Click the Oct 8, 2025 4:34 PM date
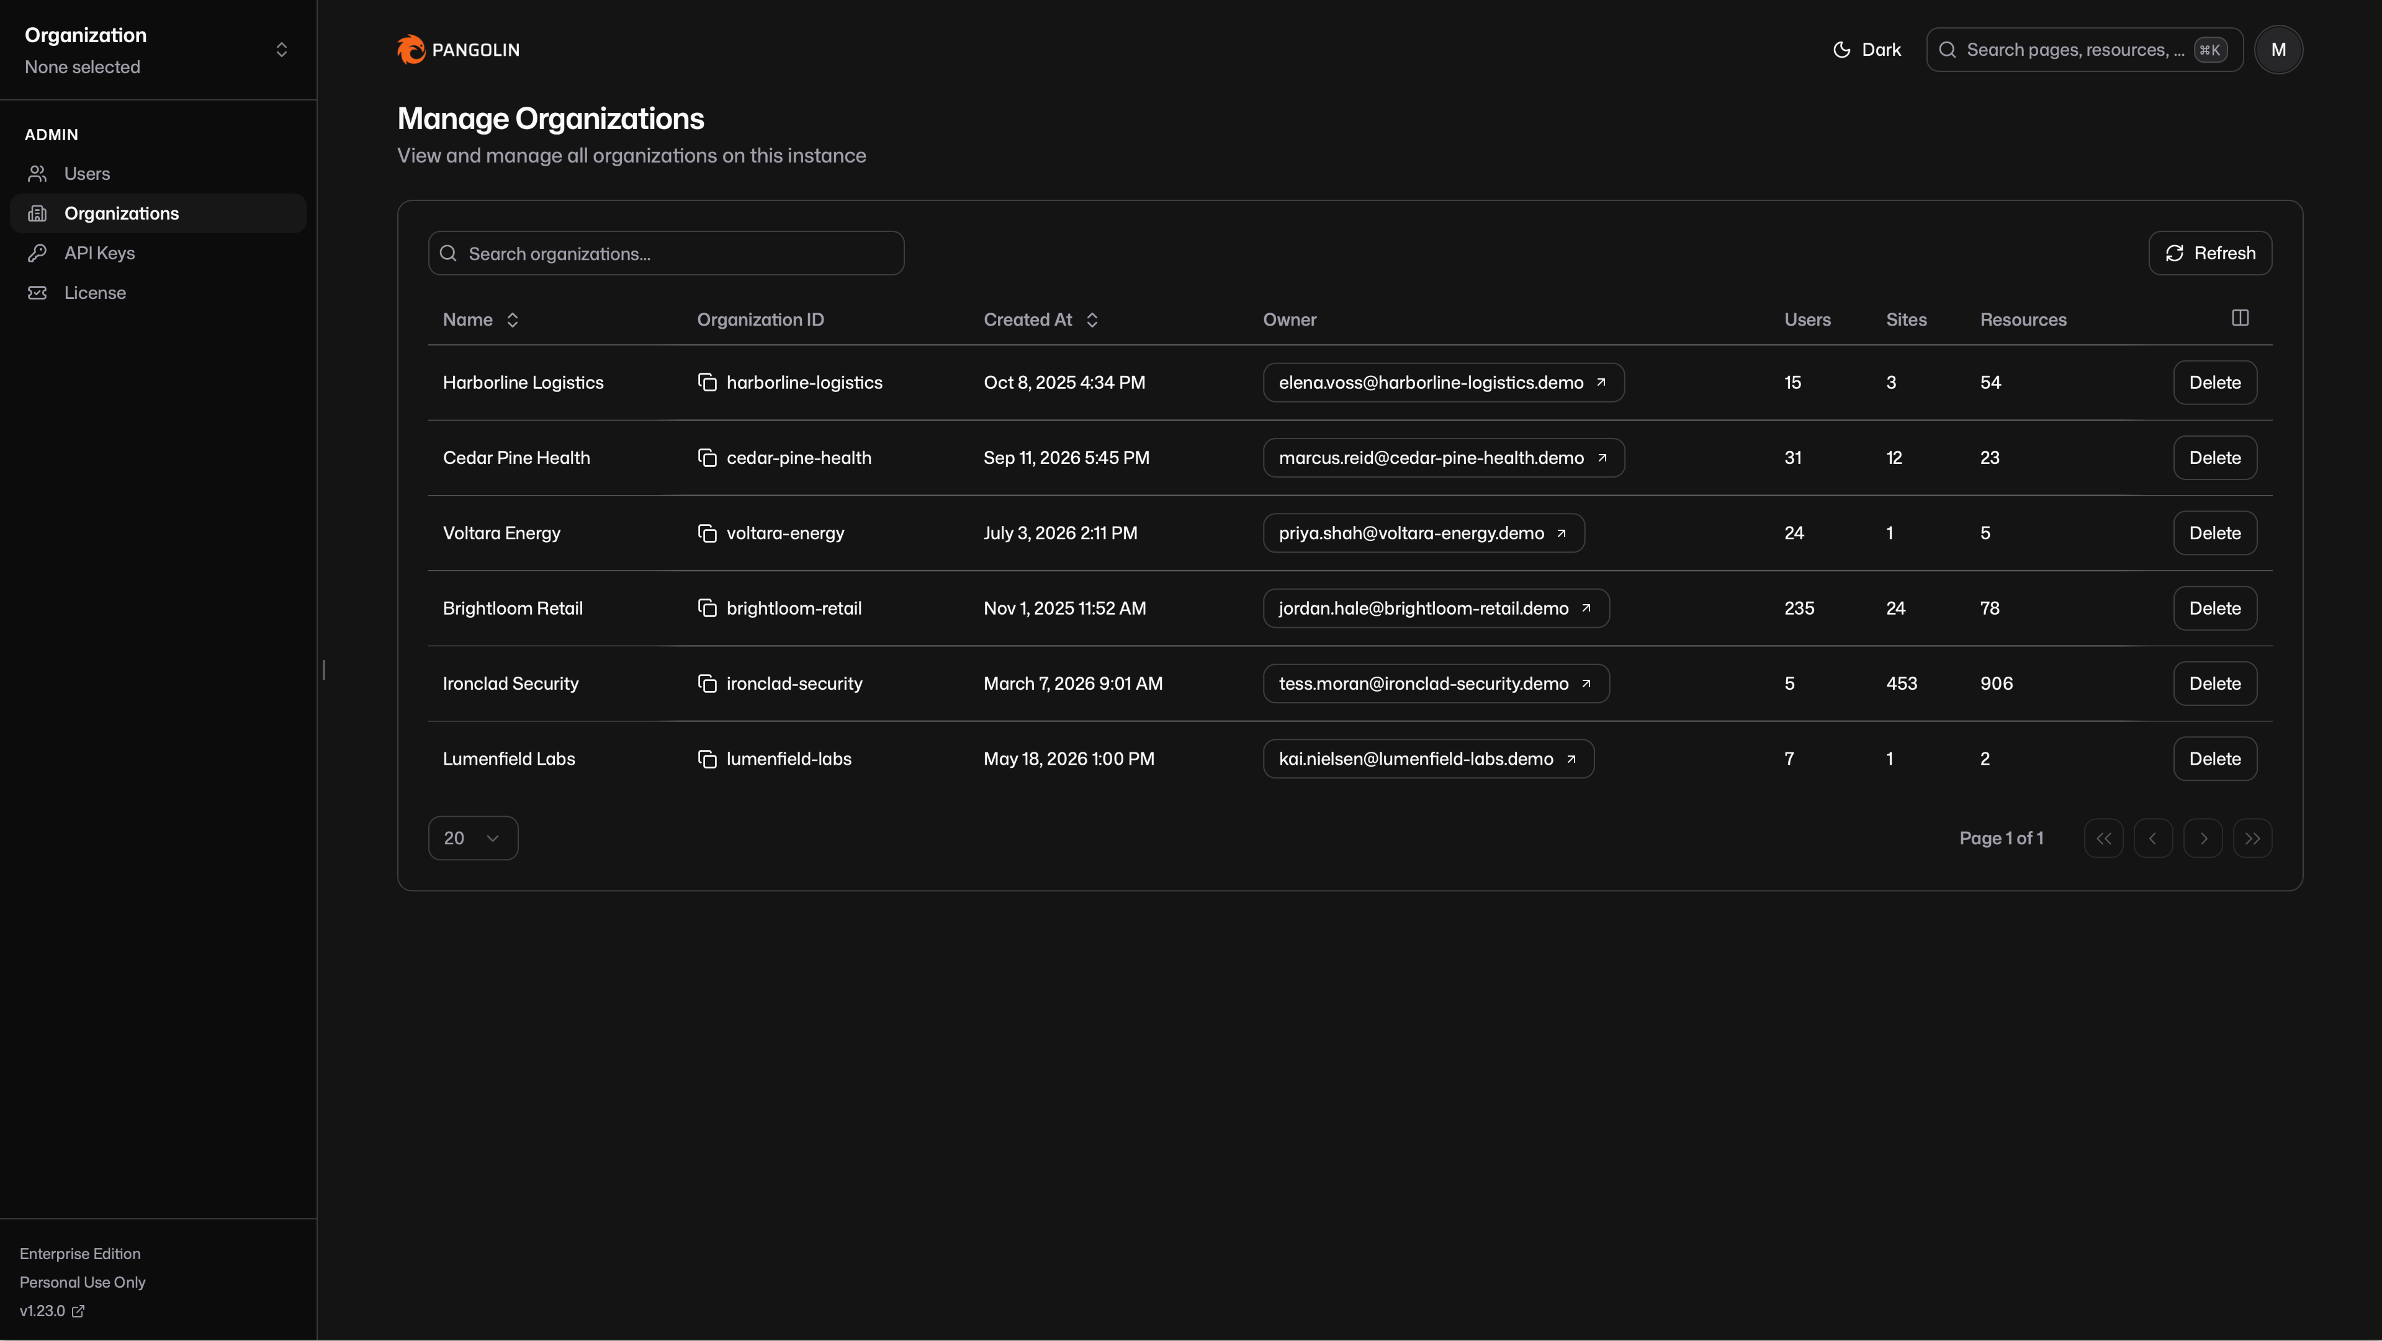Image resolution: width=2382 pixels, height=1341 pixels. click(x=1064, y=383)
